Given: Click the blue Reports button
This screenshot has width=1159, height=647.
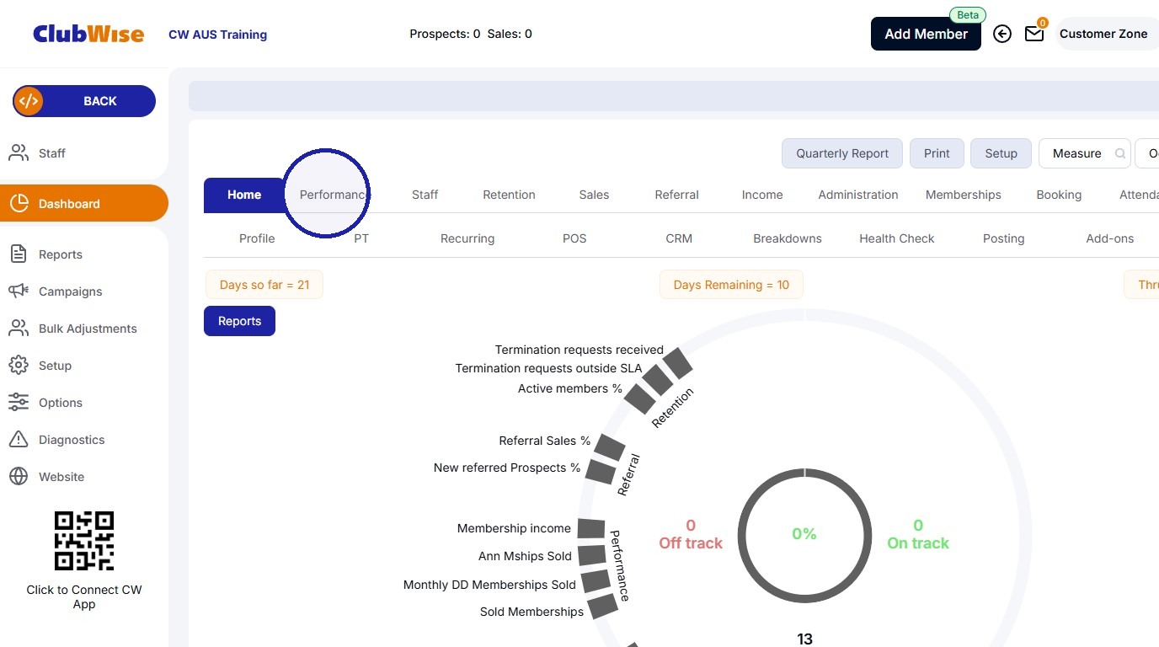Looking at the screenshot, I should tap(239, 321).
